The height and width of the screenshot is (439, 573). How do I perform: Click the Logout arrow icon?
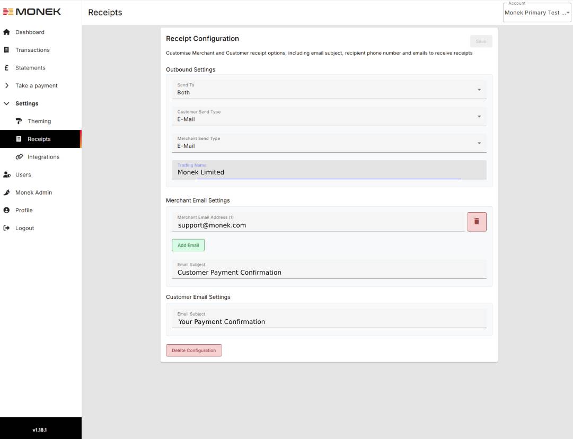pyautogui.click(x=6, y=228)
